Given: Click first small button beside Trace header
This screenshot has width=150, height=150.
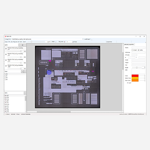Looking at the screenshot, I should (x=23, y=72).
